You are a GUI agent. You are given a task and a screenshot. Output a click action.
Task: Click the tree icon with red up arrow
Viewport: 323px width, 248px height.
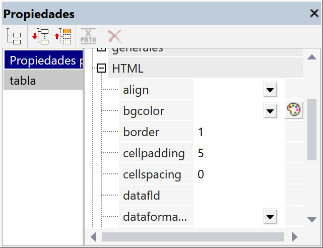coord(62,36)
